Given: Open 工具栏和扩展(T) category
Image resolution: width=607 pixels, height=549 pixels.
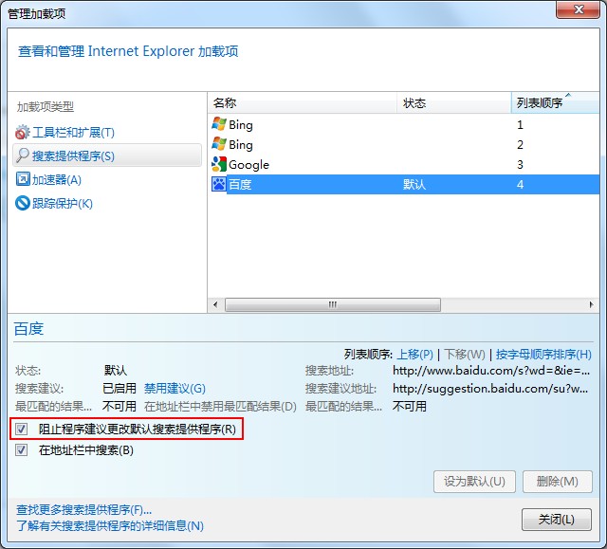Looking at the screenshot, I should 73,133.
